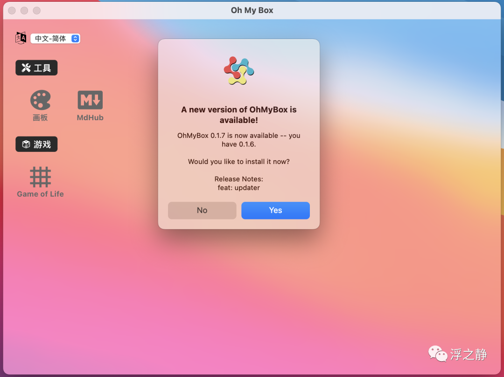
Task: Click the 'OhMyBox 0.1.7 is now available' text
Action: click(x=238, y=140)
